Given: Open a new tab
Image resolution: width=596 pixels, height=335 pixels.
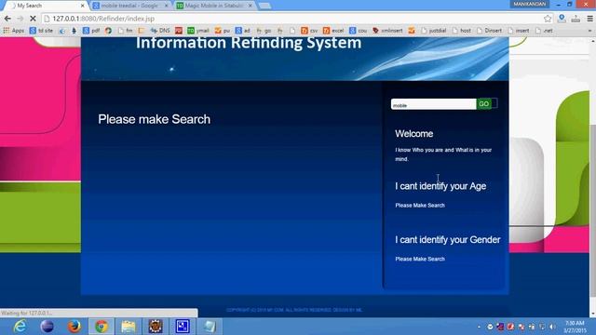Looking at the screenshot, I should 264,6.
